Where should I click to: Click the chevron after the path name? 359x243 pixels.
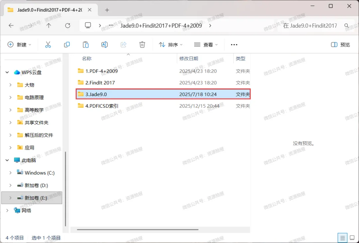210,26
